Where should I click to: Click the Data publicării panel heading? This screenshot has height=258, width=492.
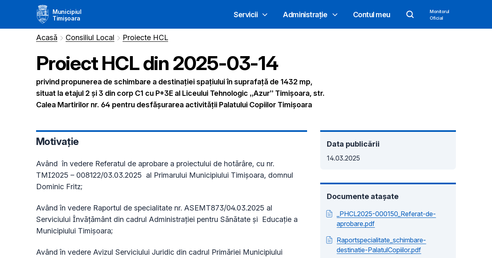353,144
